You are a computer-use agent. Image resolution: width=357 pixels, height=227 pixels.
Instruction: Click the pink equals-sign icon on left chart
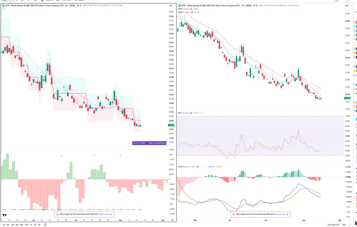click(81, 6)
